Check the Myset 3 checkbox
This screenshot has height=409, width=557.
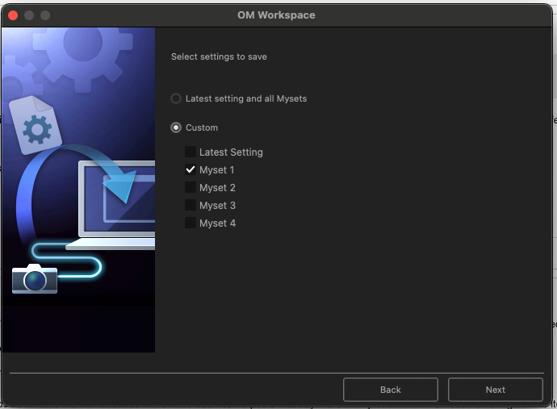tap(191, 205)
